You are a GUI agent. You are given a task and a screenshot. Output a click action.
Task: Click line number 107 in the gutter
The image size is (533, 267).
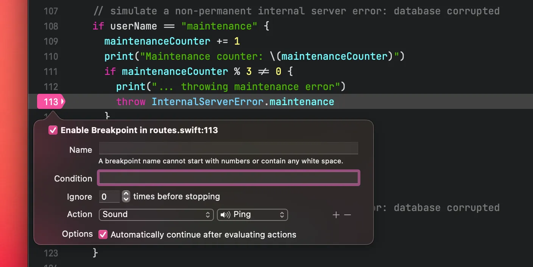[51, 11]
